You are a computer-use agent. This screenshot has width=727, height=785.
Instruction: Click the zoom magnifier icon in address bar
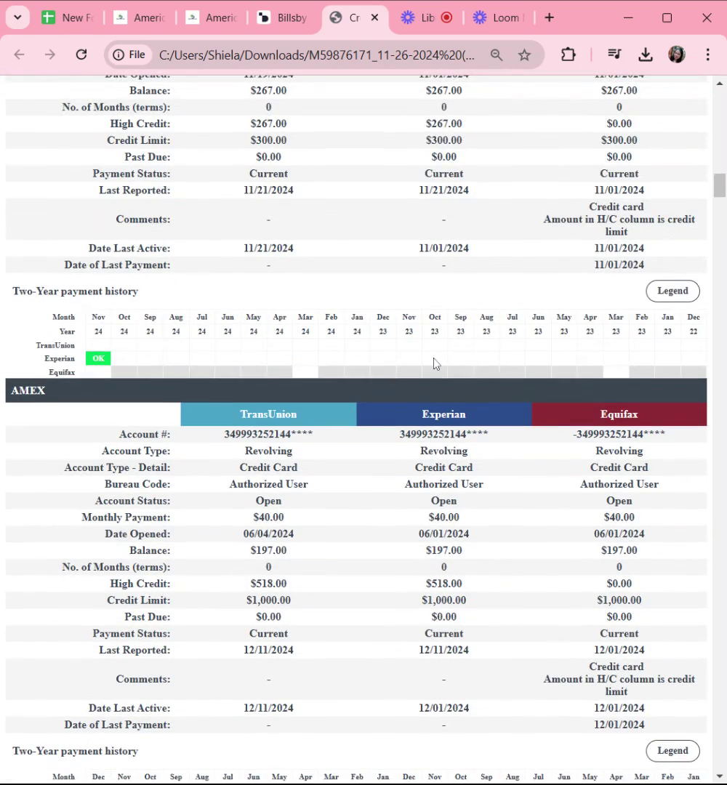click(497, 55)
